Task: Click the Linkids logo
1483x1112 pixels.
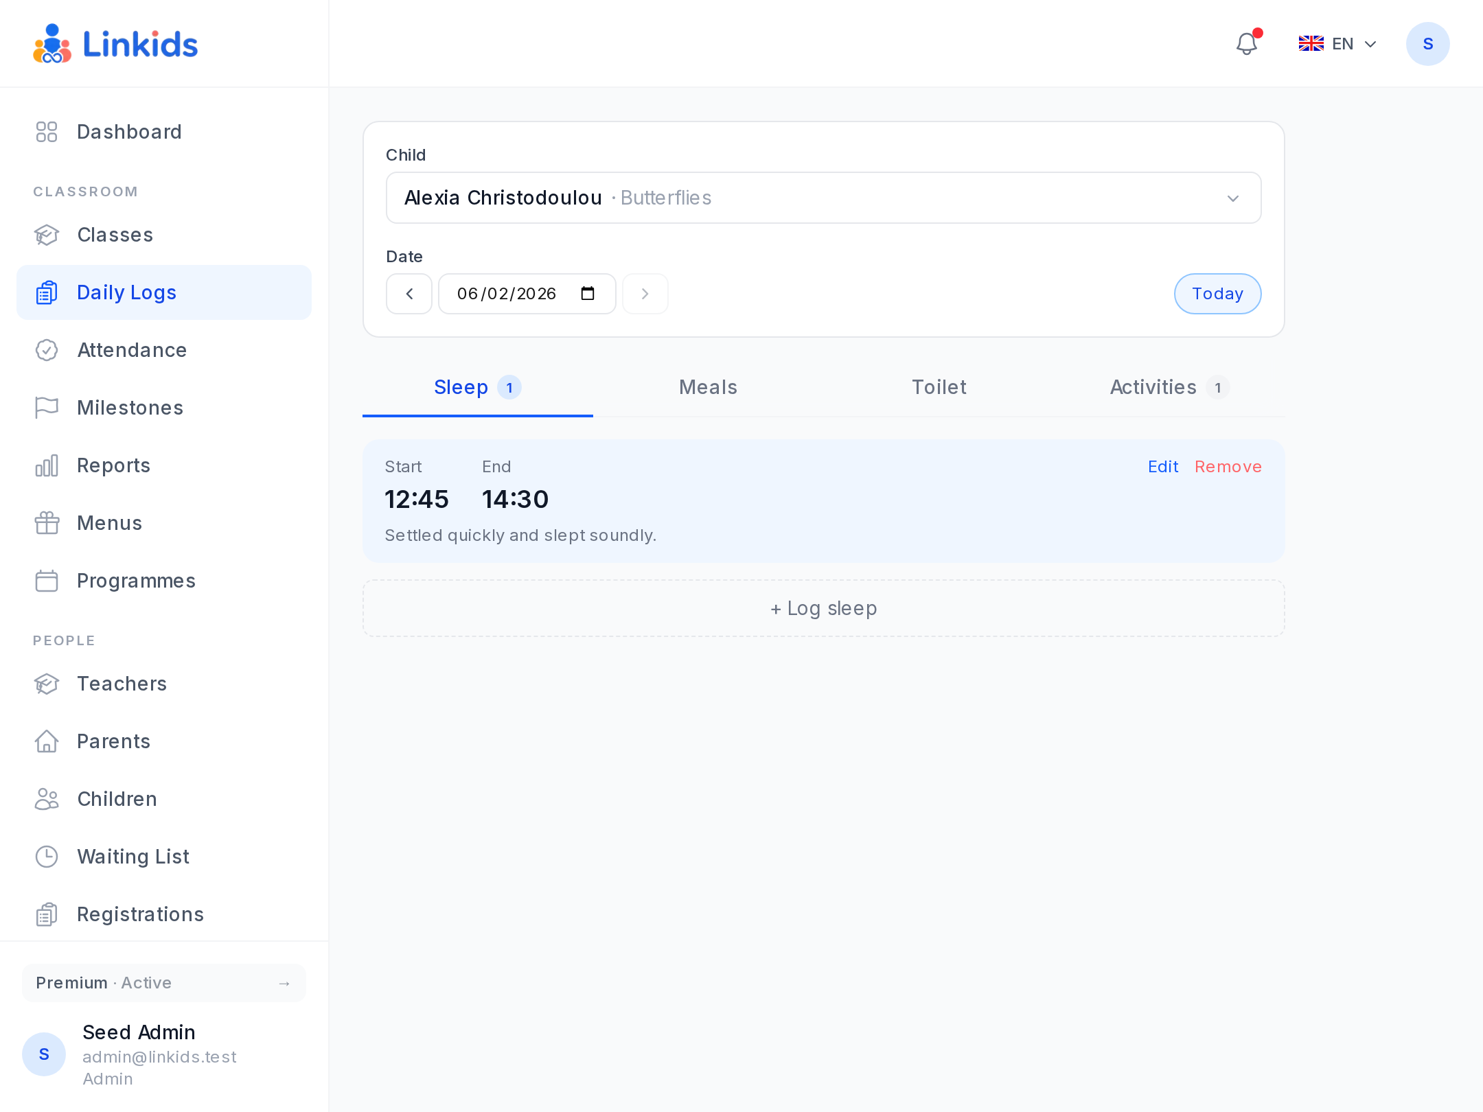Action: tap(115, 44)
